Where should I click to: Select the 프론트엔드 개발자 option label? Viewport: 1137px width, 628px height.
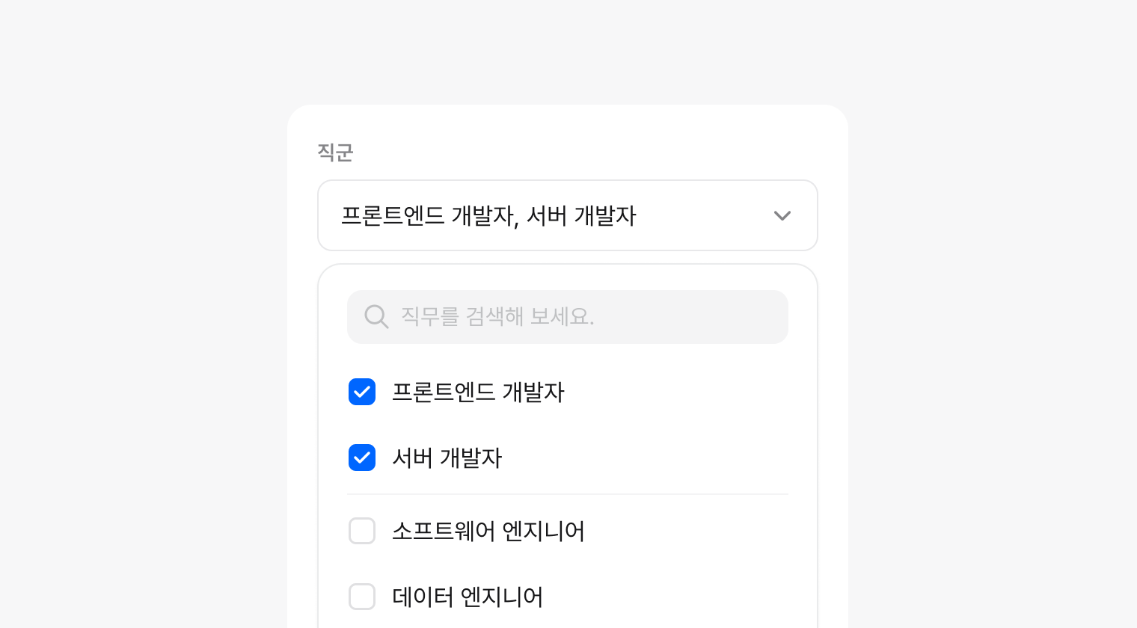(x=478, y=392)
